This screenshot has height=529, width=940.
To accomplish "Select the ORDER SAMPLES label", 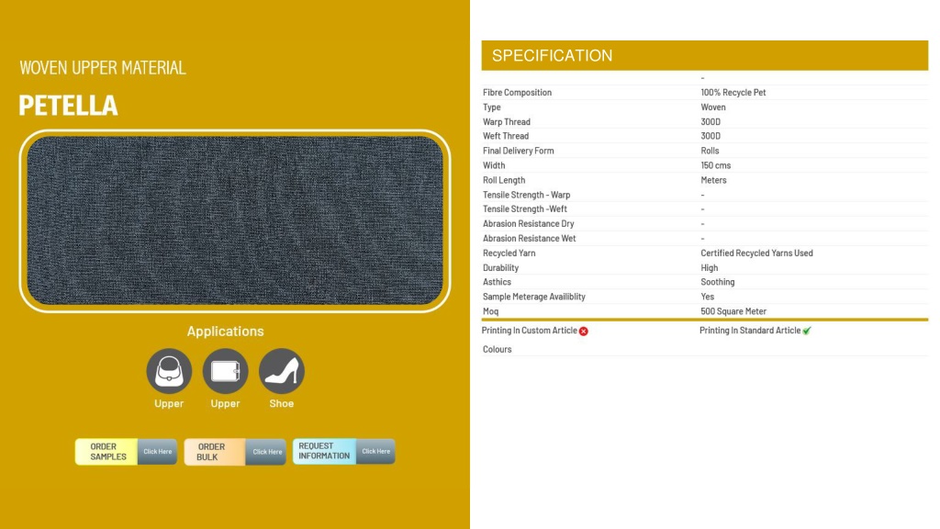I will click(108, 452).
